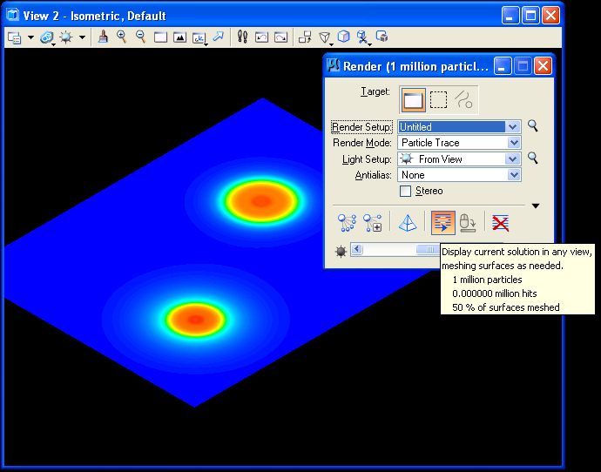Select the Walk footprints tool
Viewport: 601px width, 472px height.
242,37
